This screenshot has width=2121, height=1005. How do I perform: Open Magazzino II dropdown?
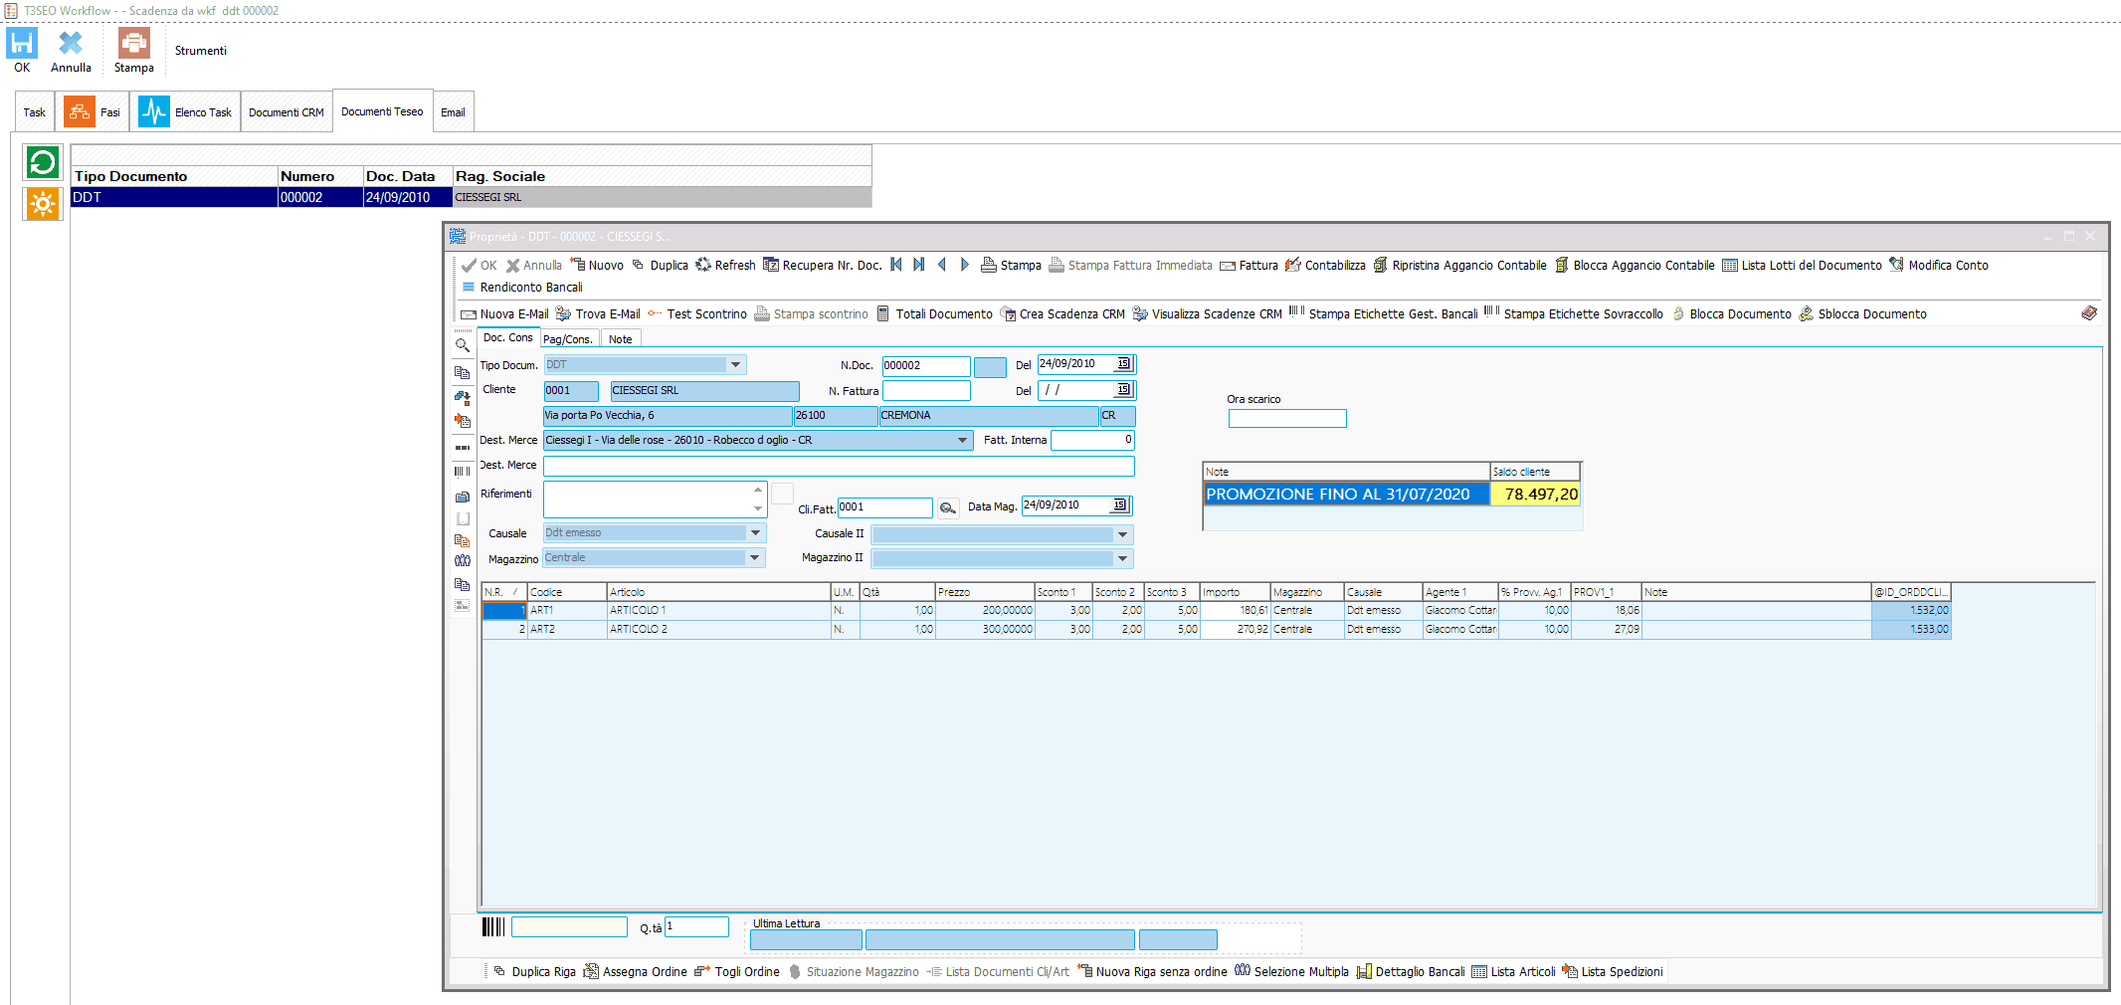[1123, 559]
